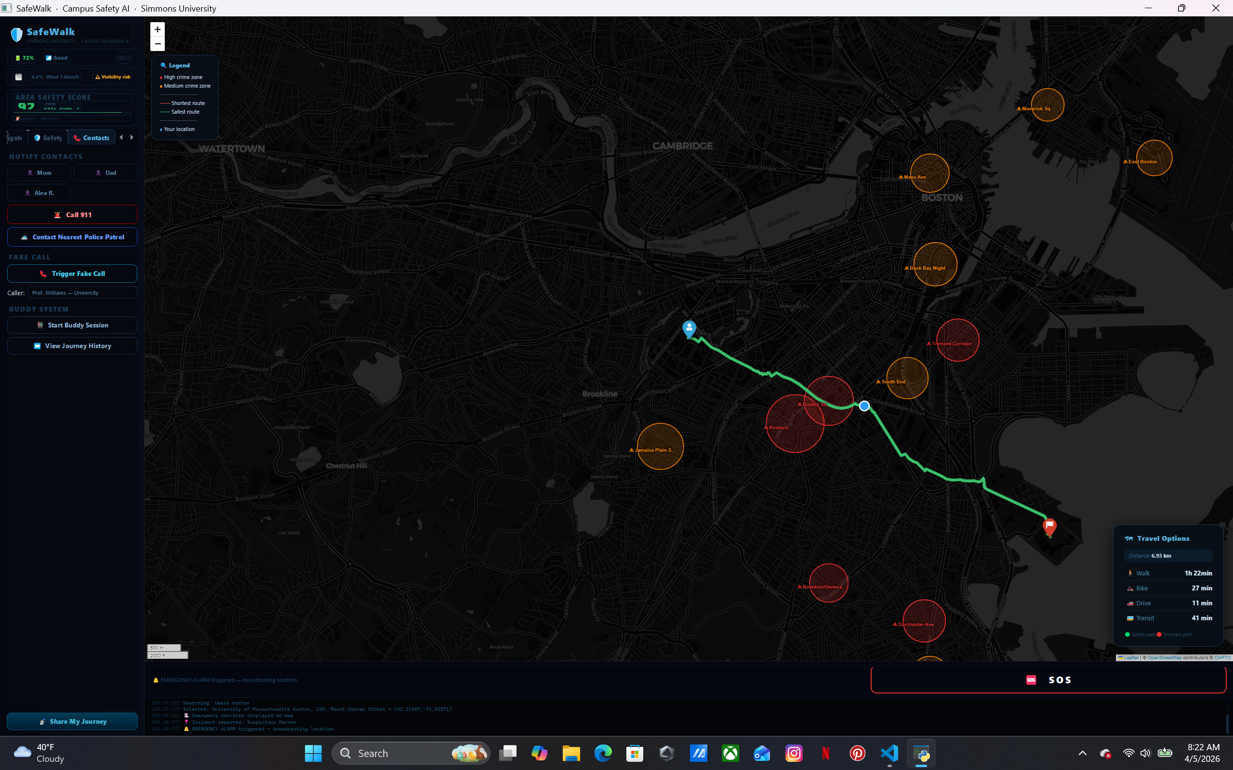Click the SafeWalk shield logo
This screenshot has height=770, width=1233.
[17, 35]
